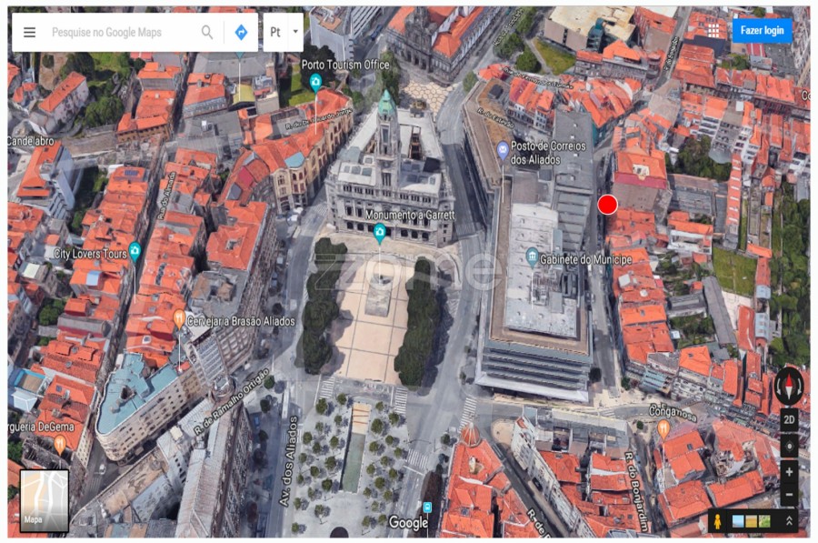Expand imagery strip with double chevron
This screenshot has width=818, height=543.
click(x=789, y=521)
